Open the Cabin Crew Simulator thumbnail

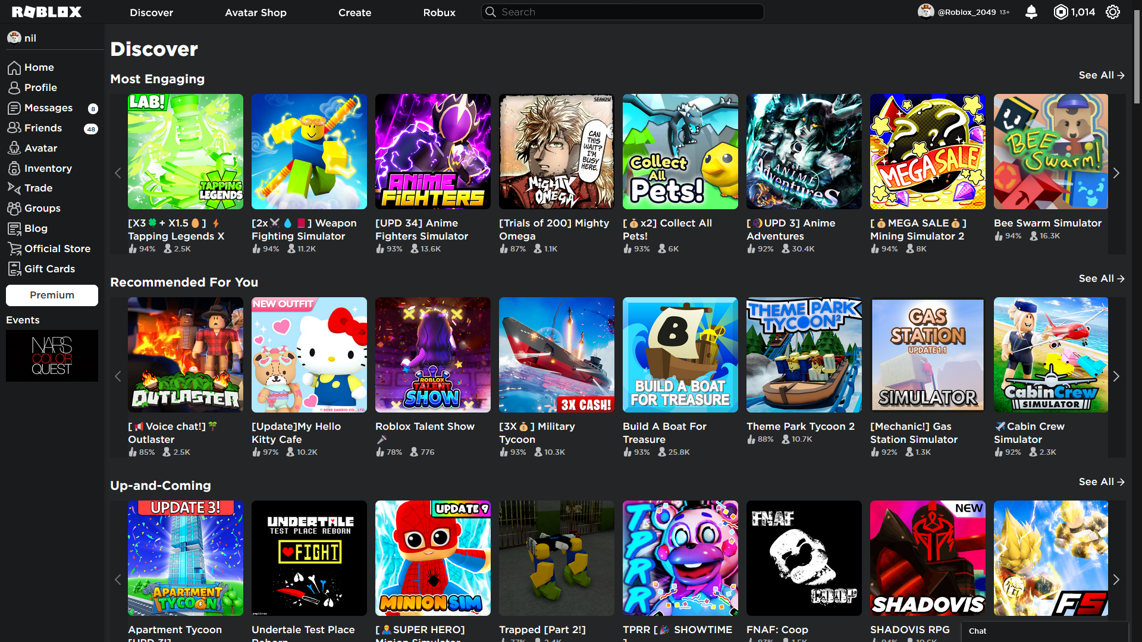pyautogui.click(x=1051, y=355)
